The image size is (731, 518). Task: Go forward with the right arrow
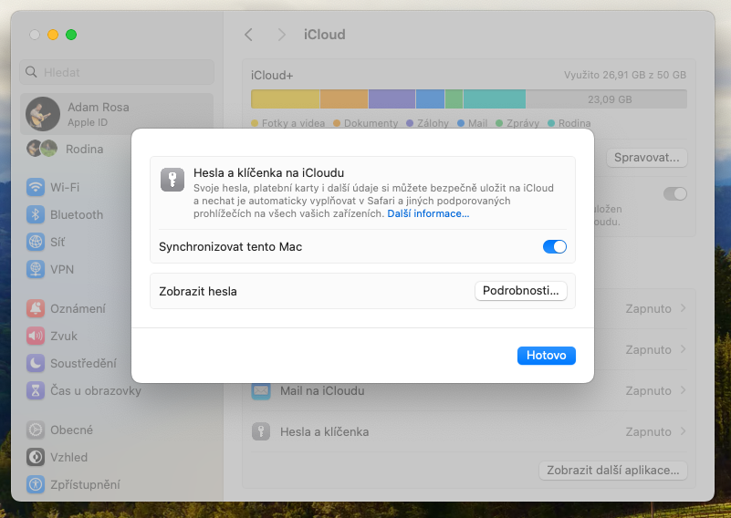pyautogui.click(x=281, y=35)
